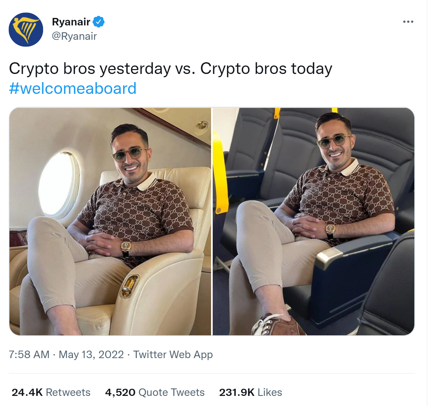Click the sunglasses in the left photo
Viewport: 428px width, 406px height.
click(x=130, y=155)
